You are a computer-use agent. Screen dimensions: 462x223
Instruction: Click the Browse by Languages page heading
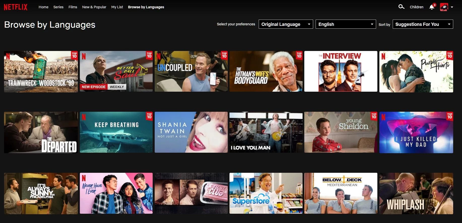coord(50,25)
